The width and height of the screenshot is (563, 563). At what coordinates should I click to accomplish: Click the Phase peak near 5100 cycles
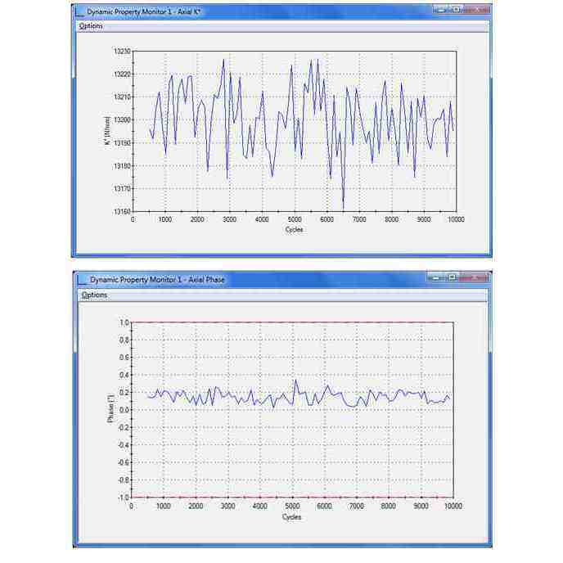point(295,381)
